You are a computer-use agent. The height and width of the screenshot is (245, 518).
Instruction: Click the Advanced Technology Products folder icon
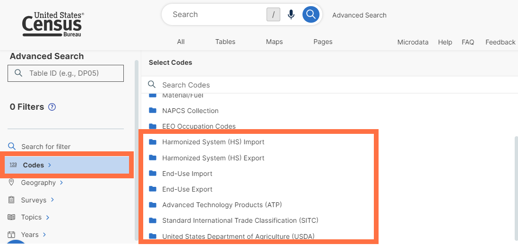152,205
